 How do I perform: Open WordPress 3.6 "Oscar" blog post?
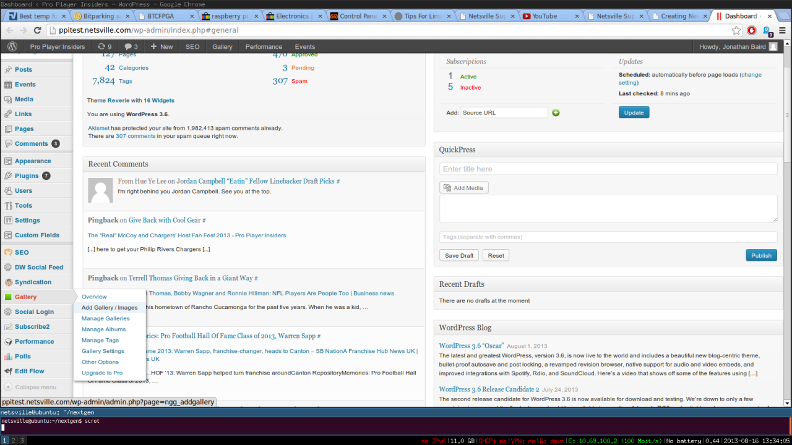[x=471, y=345]
